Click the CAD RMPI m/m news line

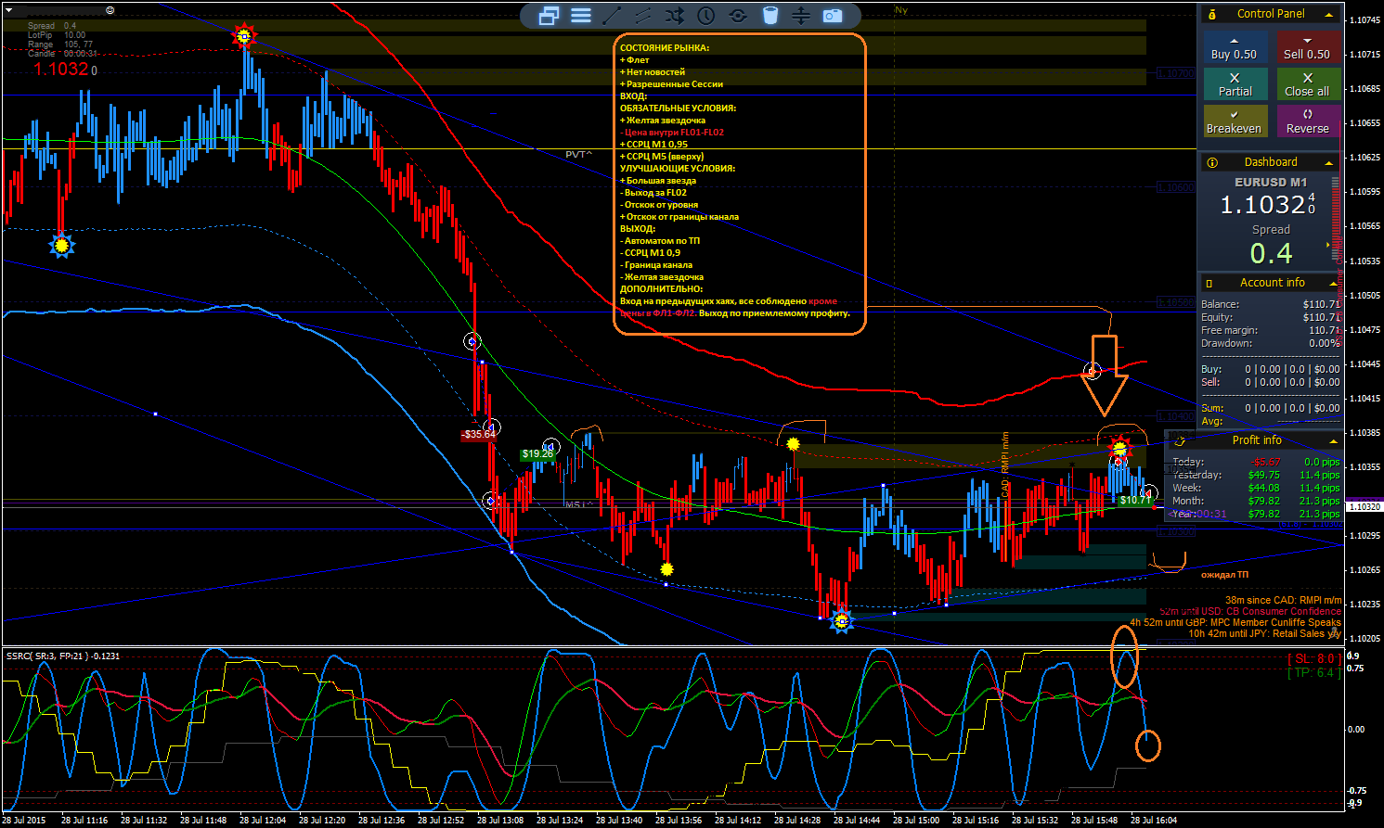[1283, 601]
